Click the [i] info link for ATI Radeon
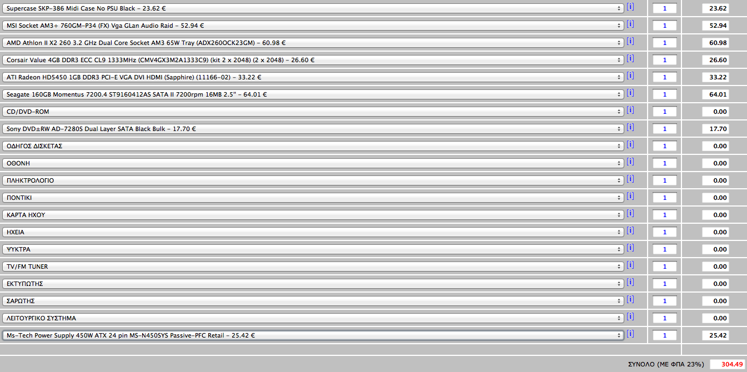This screenshot has height=372, width=747. coord(630,76)
